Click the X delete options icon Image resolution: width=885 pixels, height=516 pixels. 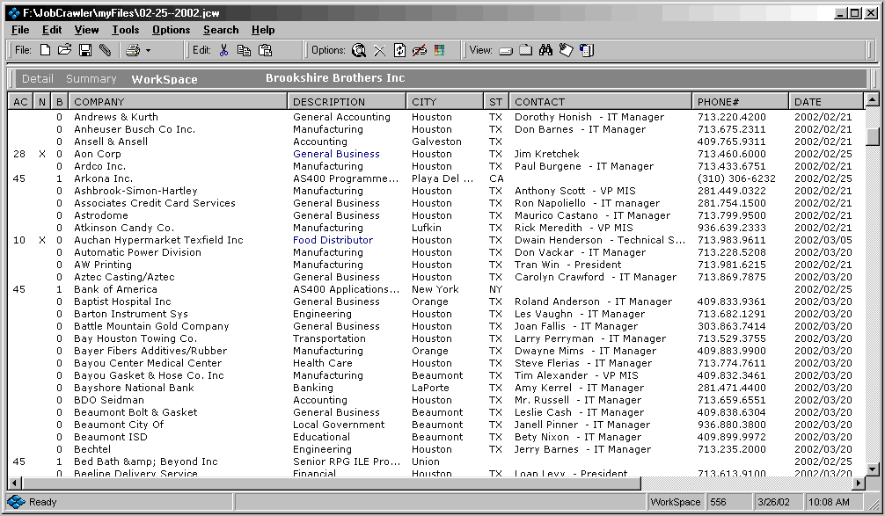coord(380,51)
